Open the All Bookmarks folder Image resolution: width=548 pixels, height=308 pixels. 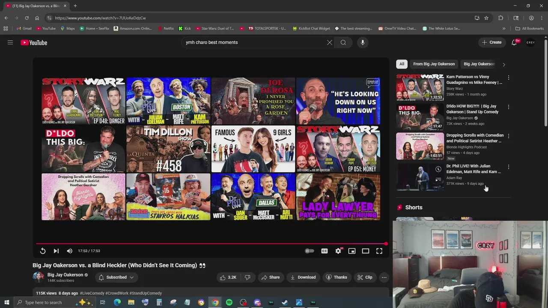[x=530, y=29]
